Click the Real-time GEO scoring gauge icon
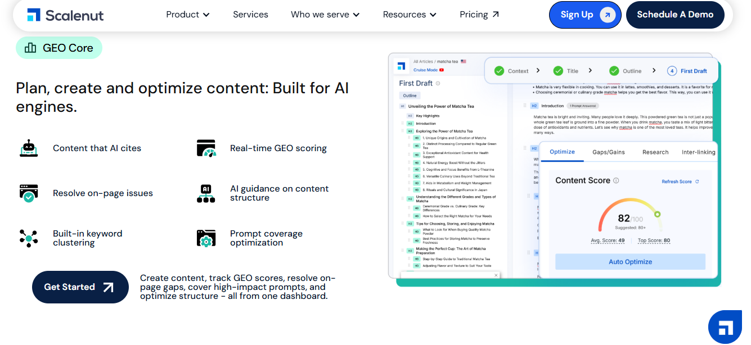Image resolution: width=751 pixels, height=345 pixels. [x=206, y=148]
